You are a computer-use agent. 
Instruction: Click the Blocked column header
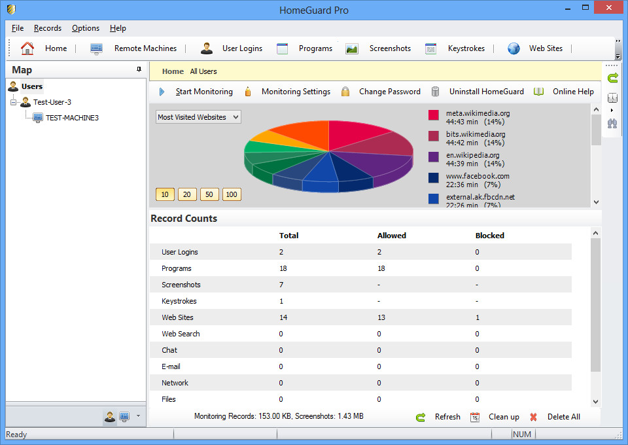[x=489, y=236]
